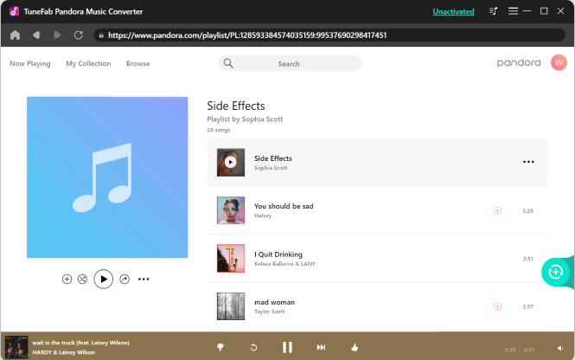
Task: Click the Pandora playlist URL field
Action: (329, 35)
